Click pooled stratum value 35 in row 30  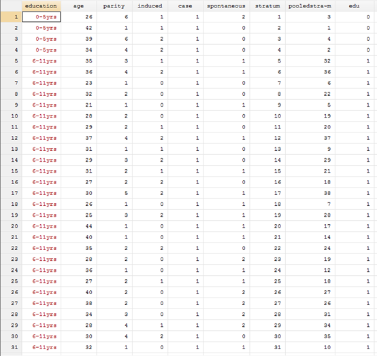pyautogui.click(x=310, y=336)
